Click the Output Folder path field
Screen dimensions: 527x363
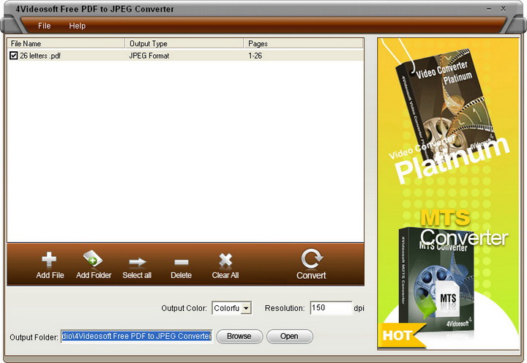pyautogui.click(x=136, y=336)
